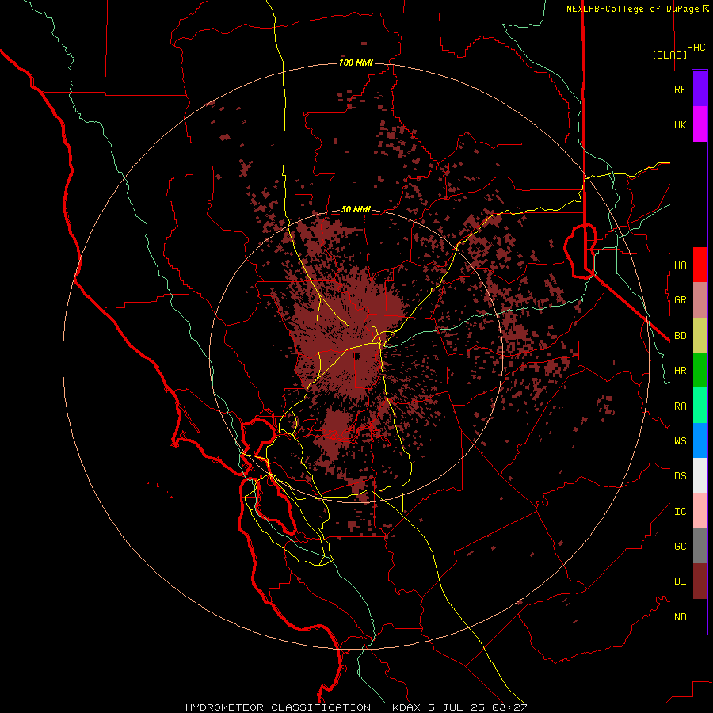Click the 'HA' legend label
This screenshot has height=713, width=713.
pos(680,265)
